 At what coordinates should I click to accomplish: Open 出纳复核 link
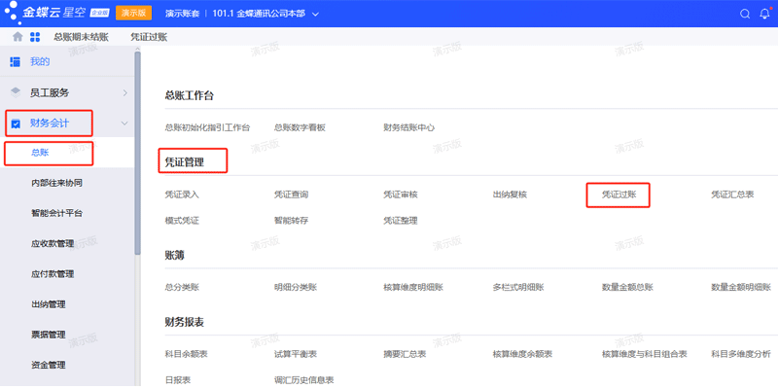(509, 194)
